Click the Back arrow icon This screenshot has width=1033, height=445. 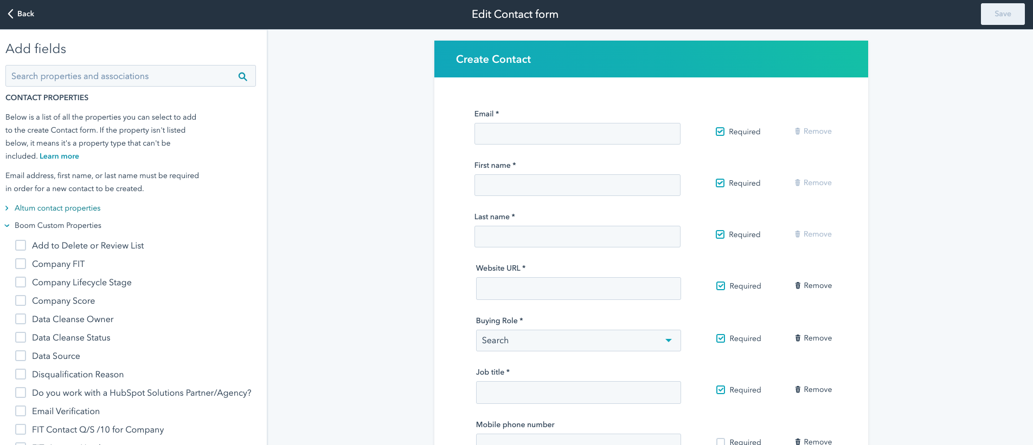pyautogui.click(x=10, y=14)
